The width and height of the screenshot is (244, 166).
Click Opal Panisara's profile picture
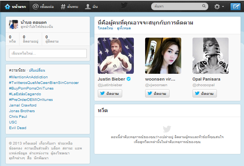pyautogui.click(x=211, y=56)
